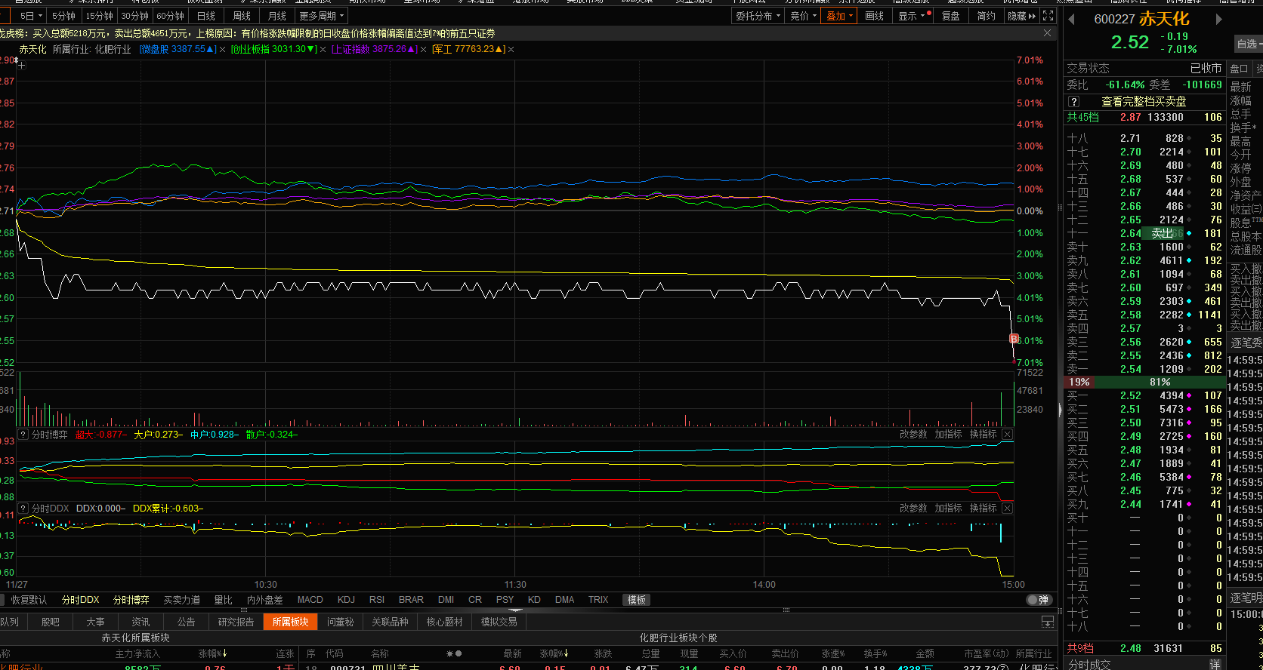Activate the 画线 drawing tool
The width and height of the screenshot is (1263, 670).
click(x=874, y=16)
